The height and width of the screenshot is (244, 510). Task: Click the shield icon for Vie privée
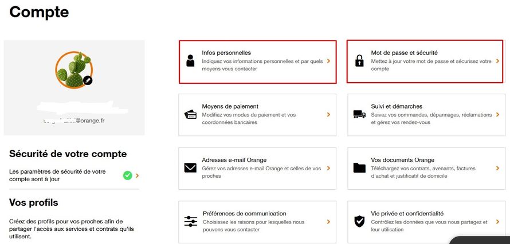tap(359, 221)
